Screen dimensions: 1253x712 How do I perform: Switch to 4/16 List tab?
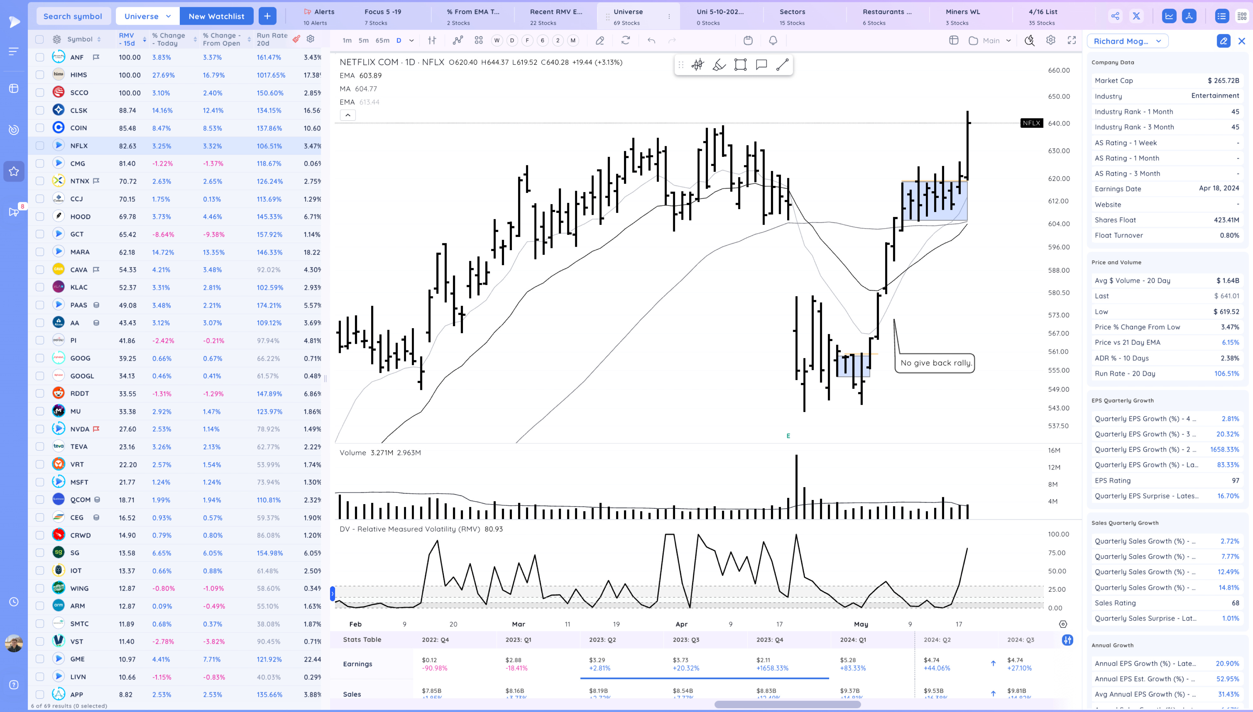pyautogui.click(x=1043, y=16)
